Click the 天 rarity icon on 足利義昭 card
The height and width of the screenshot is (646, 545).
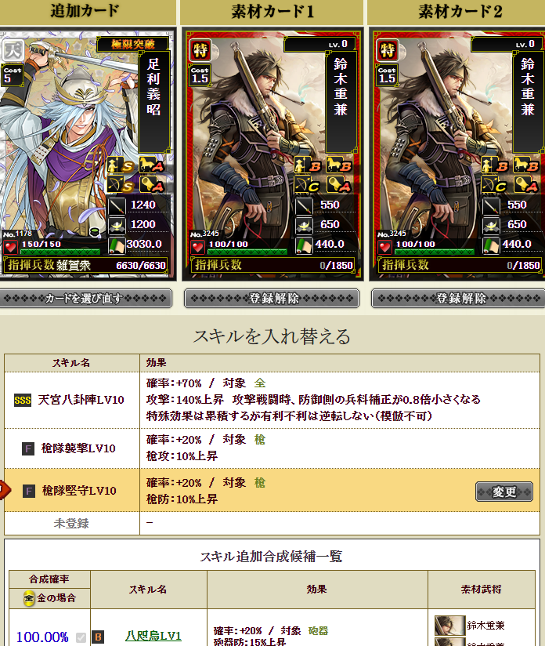(x=13, y=51)
